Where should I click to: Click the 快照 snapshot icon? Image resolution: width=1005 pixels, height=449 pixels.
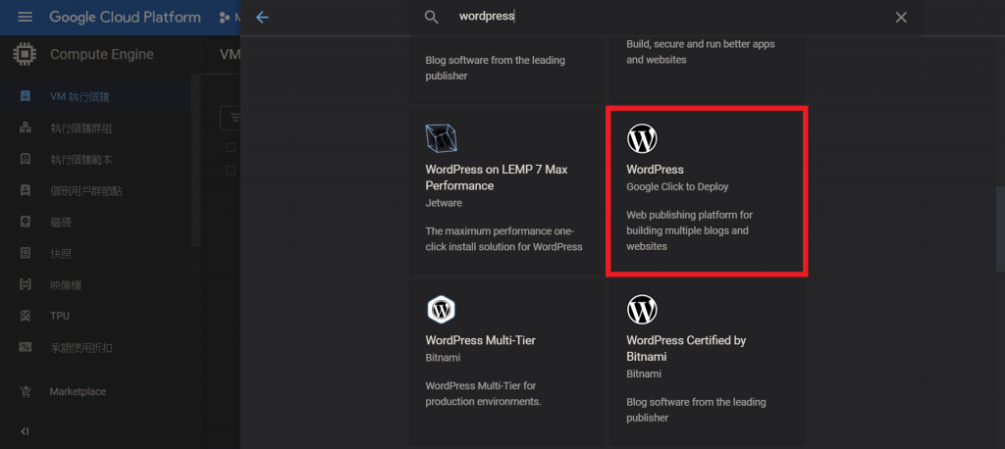(x=26, y=254)
